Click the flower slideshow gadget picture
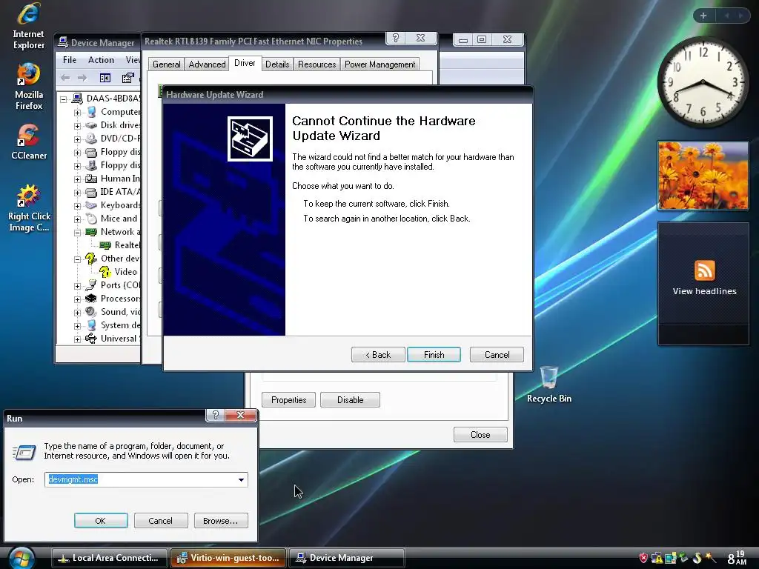Image resolution: width=759 pixels, height=569 pixels. [x=703, y=176]
